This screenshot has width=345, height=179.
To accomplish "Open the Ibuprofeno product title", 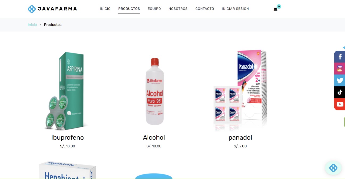I will [x=68, y=138].
